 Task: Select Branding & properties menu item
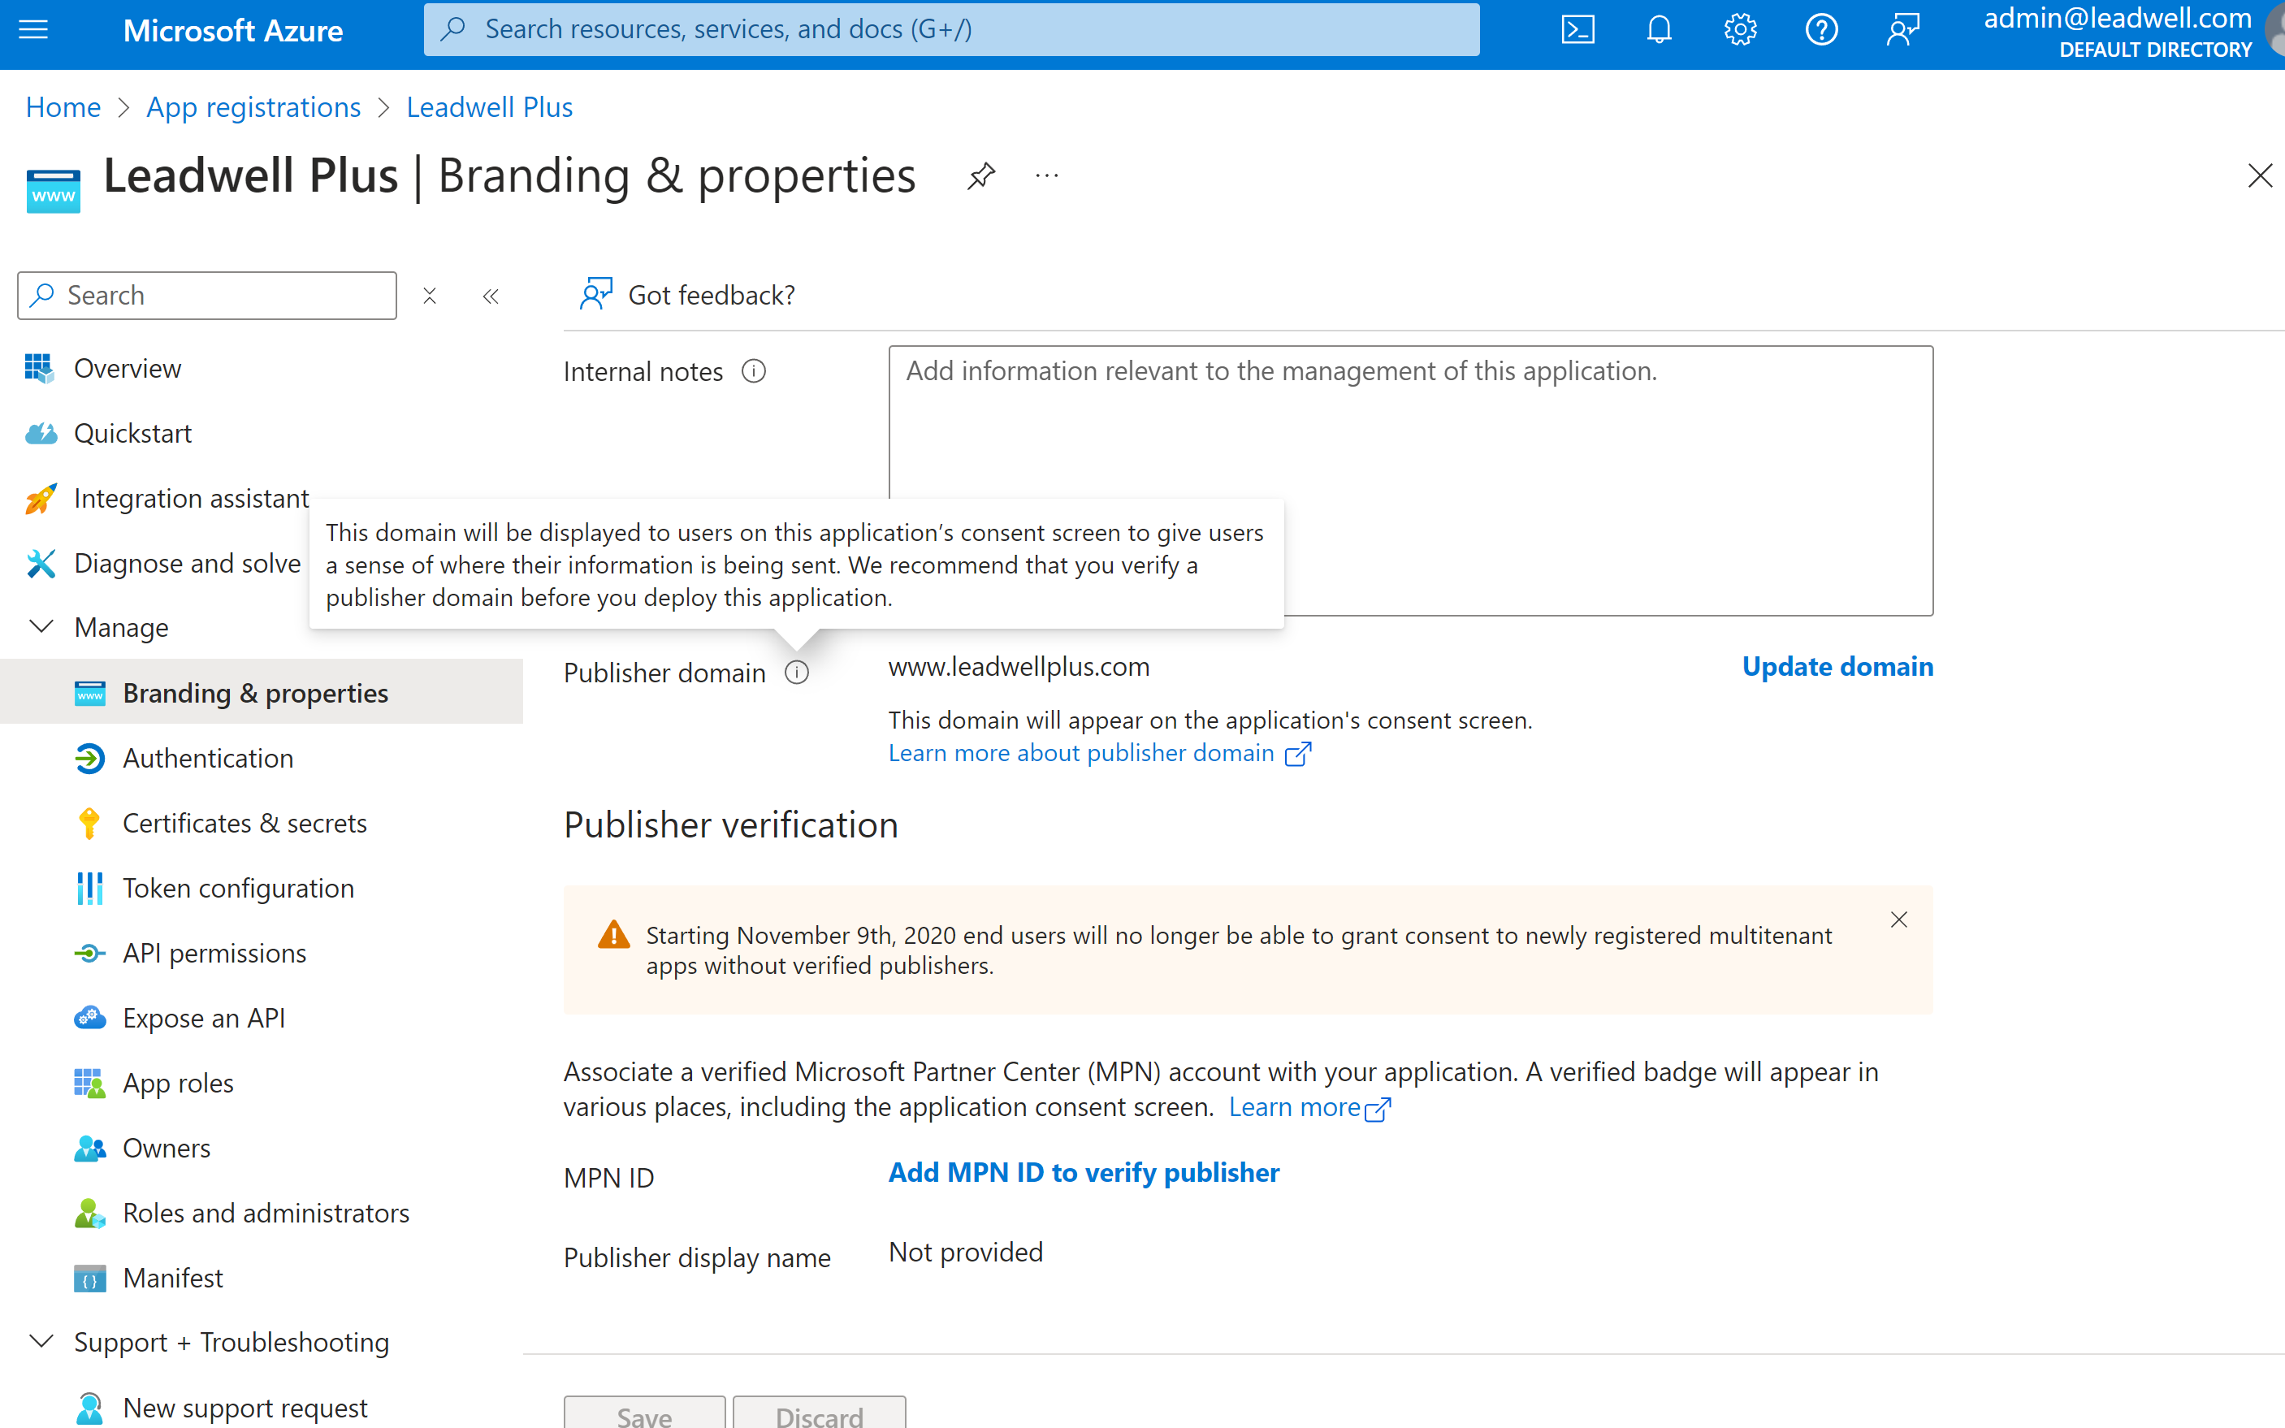262,693
